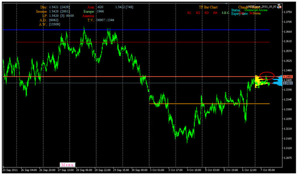Image resolution: width=298 pixels, height=175 pixels.
Task: Click the 1.3422 [748] reading
Action: tap(124, 7)
